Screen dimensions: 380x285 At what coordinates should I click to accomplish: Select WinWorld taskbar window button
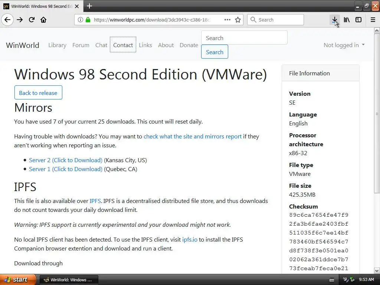click(69, 280)
